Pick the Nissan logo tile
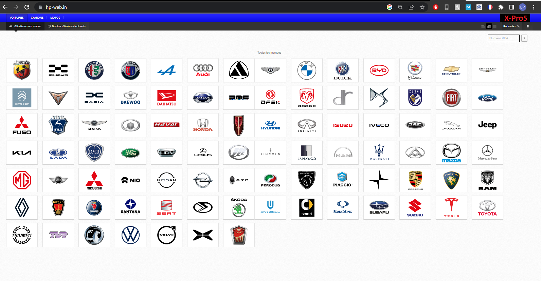Viewport: 541px width, 281px height. click(166, 180)
